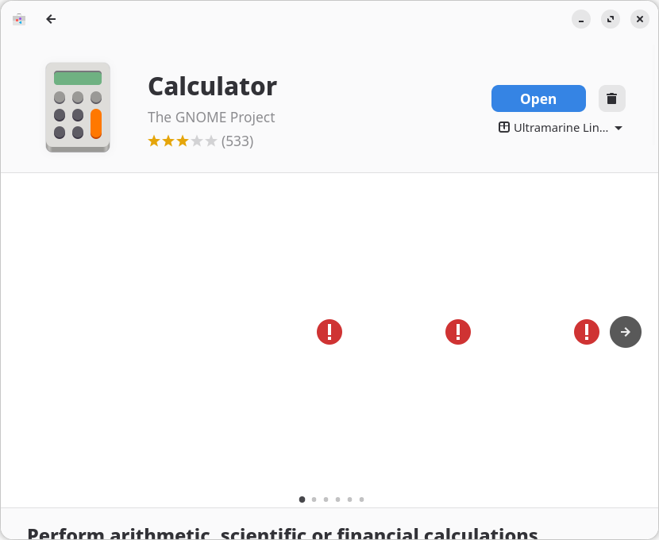Go back using the header arrow

pos(51,19)
